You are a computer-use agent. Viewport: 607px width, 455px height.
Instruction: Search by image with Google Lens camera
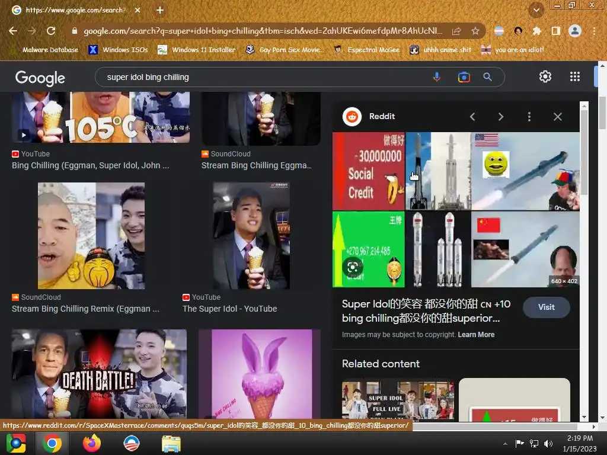click(x=464, y=77)
